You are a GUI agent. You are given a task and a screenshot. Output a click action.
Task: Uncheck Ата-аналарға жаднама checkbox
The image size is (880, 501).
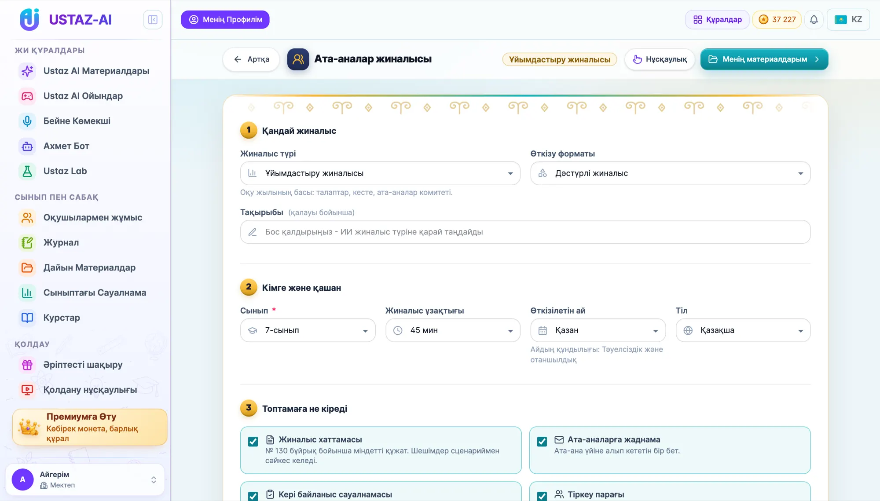pos(542,442)
